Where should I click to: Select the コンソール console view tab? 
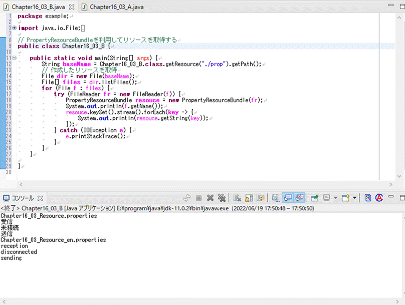(23, 198)
